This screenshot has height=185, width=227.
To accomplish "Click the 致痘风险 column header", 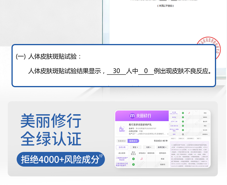I will [151, 153].
